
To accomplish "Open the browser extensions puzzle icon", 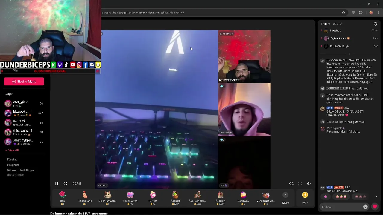I will [x=361, y=13].
